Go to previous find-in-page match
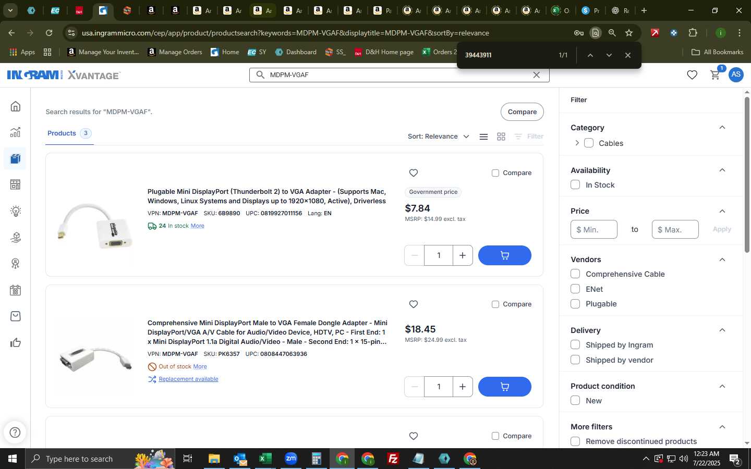 (590, 55)
